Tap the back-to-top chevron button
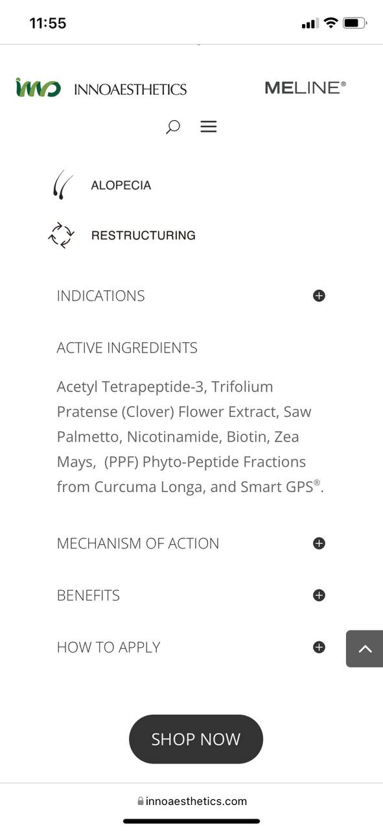 [364, 649]
